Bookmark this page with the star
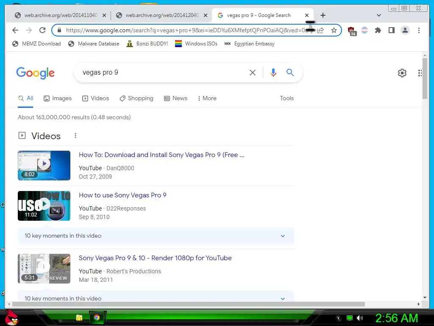Image resolution: width=434 pixels, height=326 pixels. click(334, 30)
